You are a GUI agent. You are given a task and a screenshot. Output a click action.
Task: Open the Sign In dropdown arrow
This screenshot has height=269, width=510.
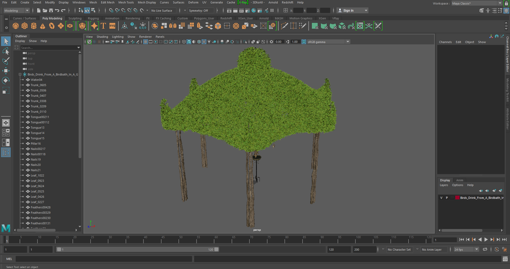[366, 11]
